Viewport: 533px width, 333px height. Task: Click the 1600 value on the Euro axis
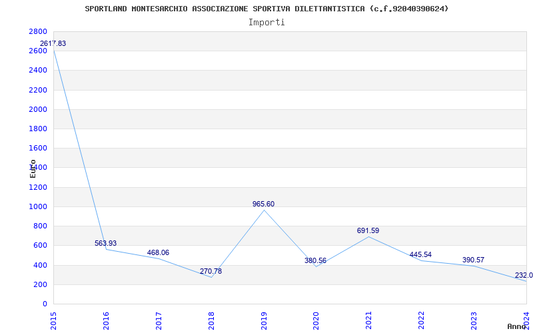[x=38, y=148]
